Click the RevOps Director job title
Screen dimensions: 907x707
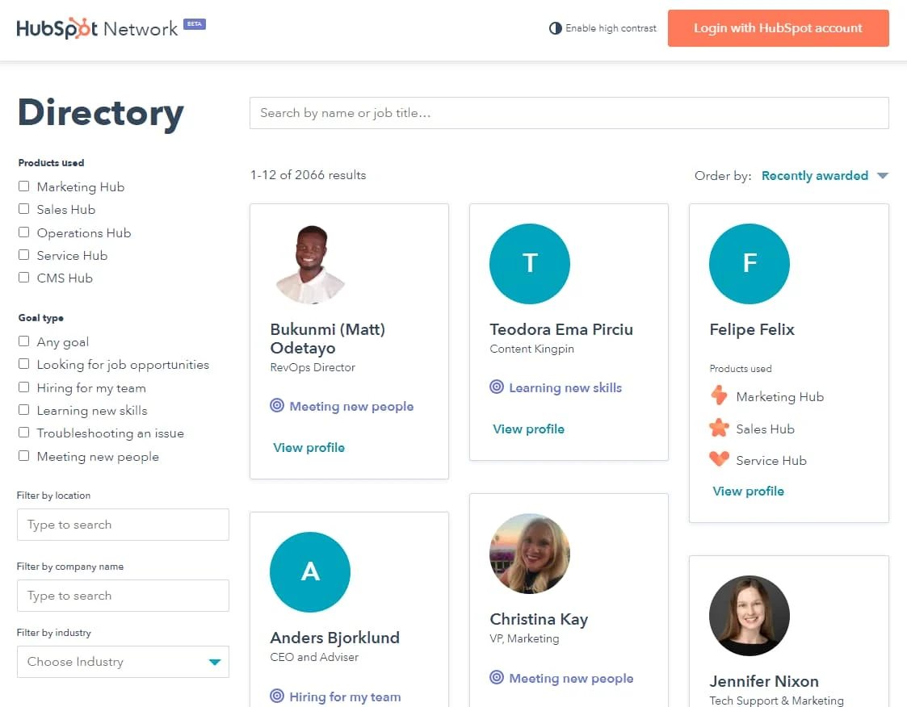tap(313, 367)
